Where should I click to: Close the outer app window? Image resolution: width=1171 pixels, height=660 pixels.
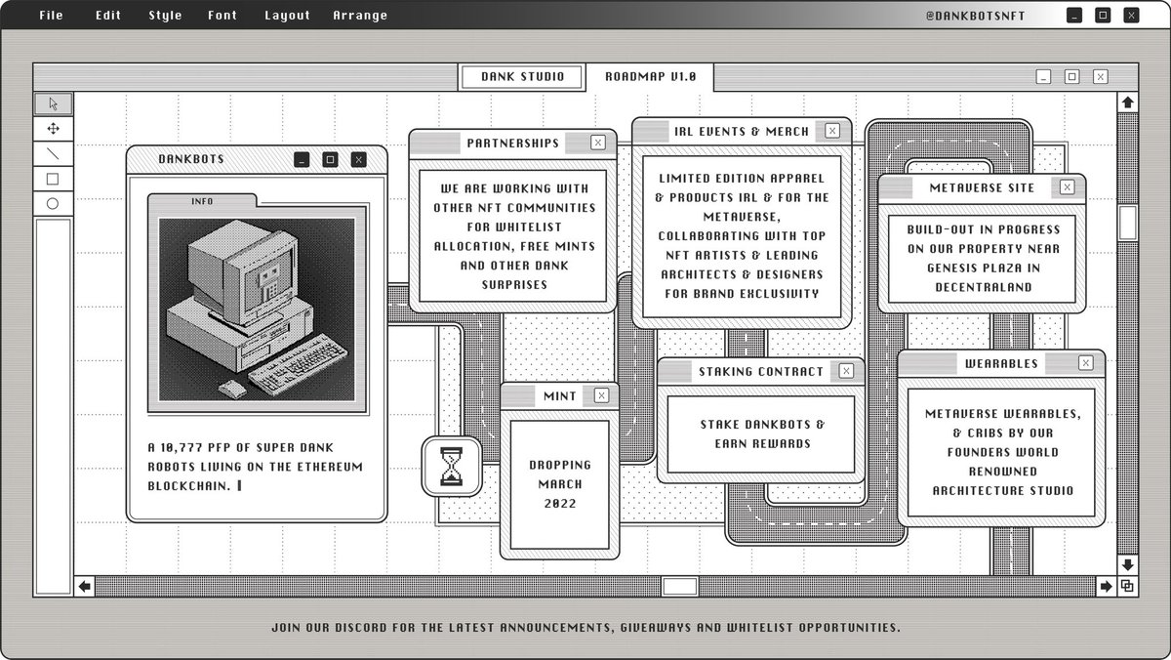(x=1131, y=15)
